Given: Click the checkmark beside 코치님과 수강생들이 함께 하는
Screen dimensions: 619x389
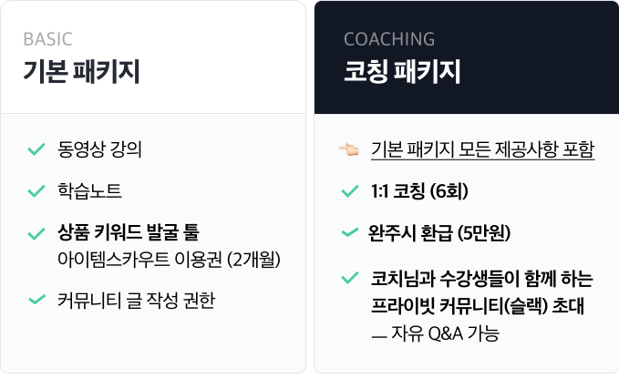Looking at the screenshot, I should [350, 278].
